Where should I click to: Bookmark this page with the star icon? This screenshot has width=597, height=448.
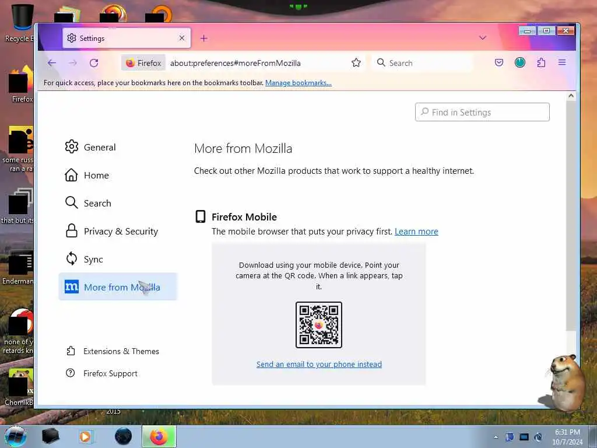[x=356, y=63]
